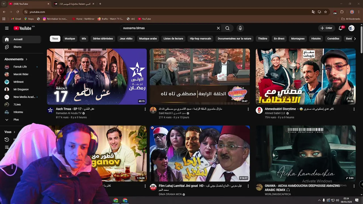The width and height of the screenshot is (363, 204).
Task: Open Ahmedsabiri Storytime video thumbnail
Action: click(x=306, y=76)
